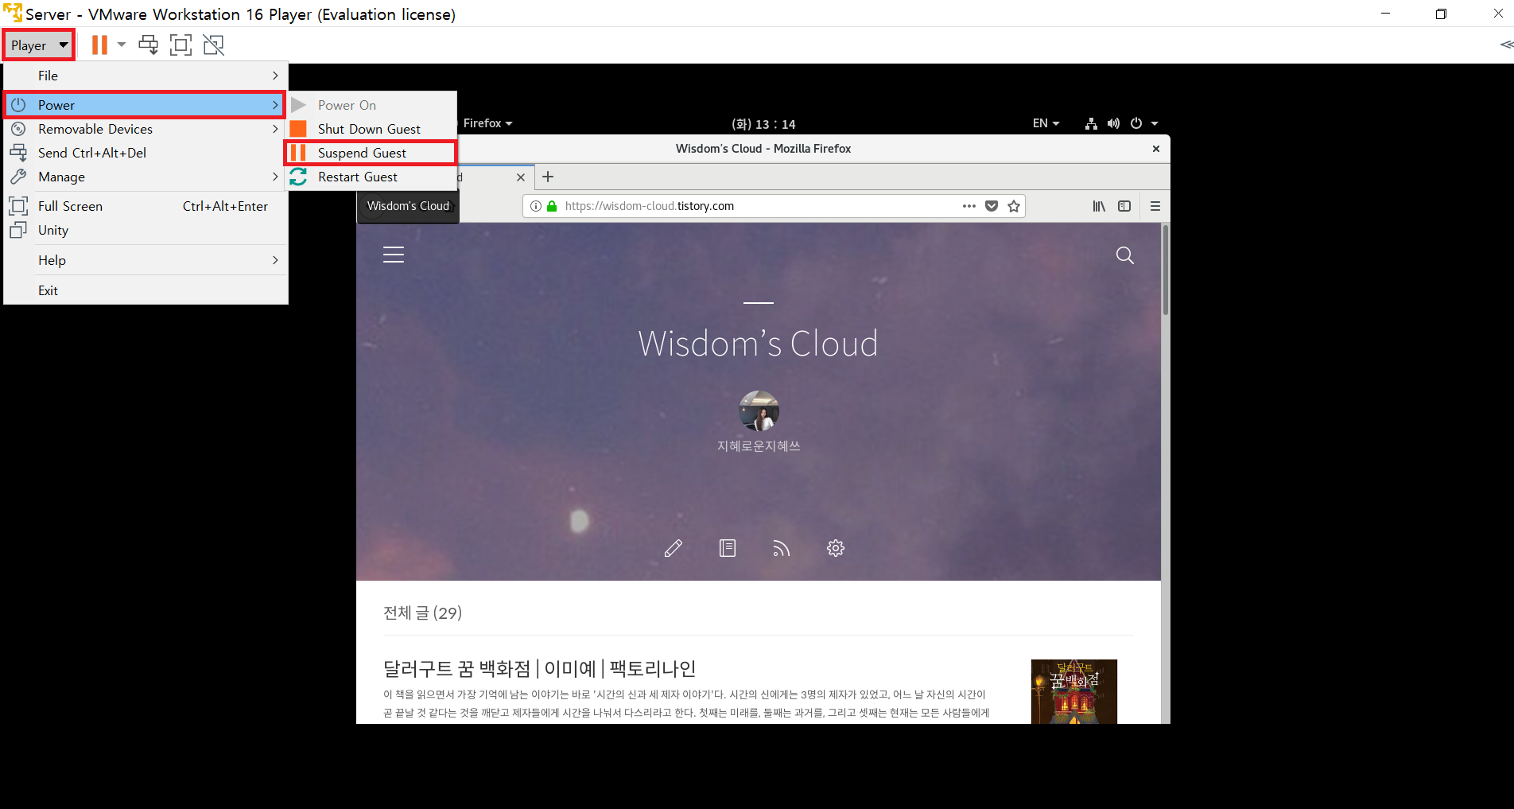Image resolution: width=1514 pixels, height=809 pixels.
Task: Click the 전체 글 (29) heading
Action: [422, 613]
